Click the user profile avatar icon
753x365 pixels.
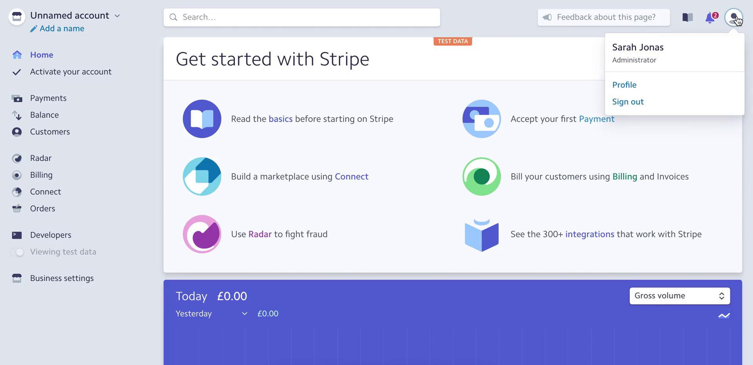click(x=733, y=17)
